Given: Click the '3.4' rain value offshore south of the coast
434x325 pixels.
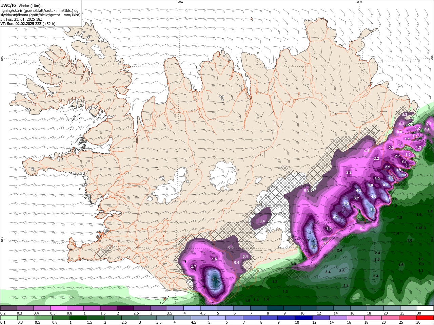Looking at the screenshot, I should (x=328, y=272).
